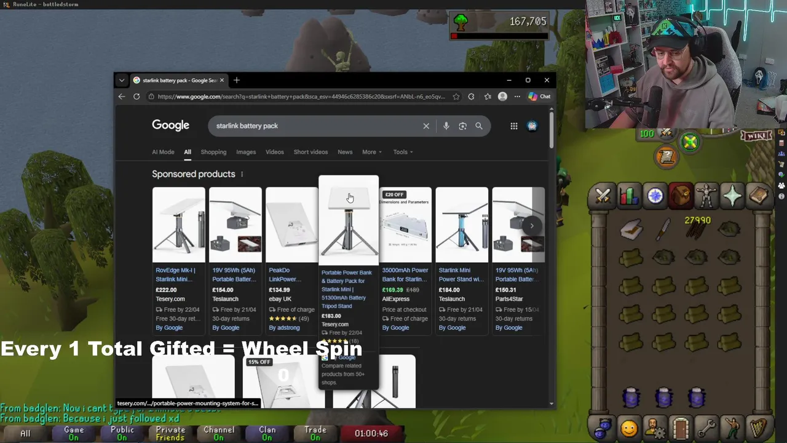The width and height of the screenshot is (787, 443).
Task: Toggle the Game chat filter
Action: (74, 433)
